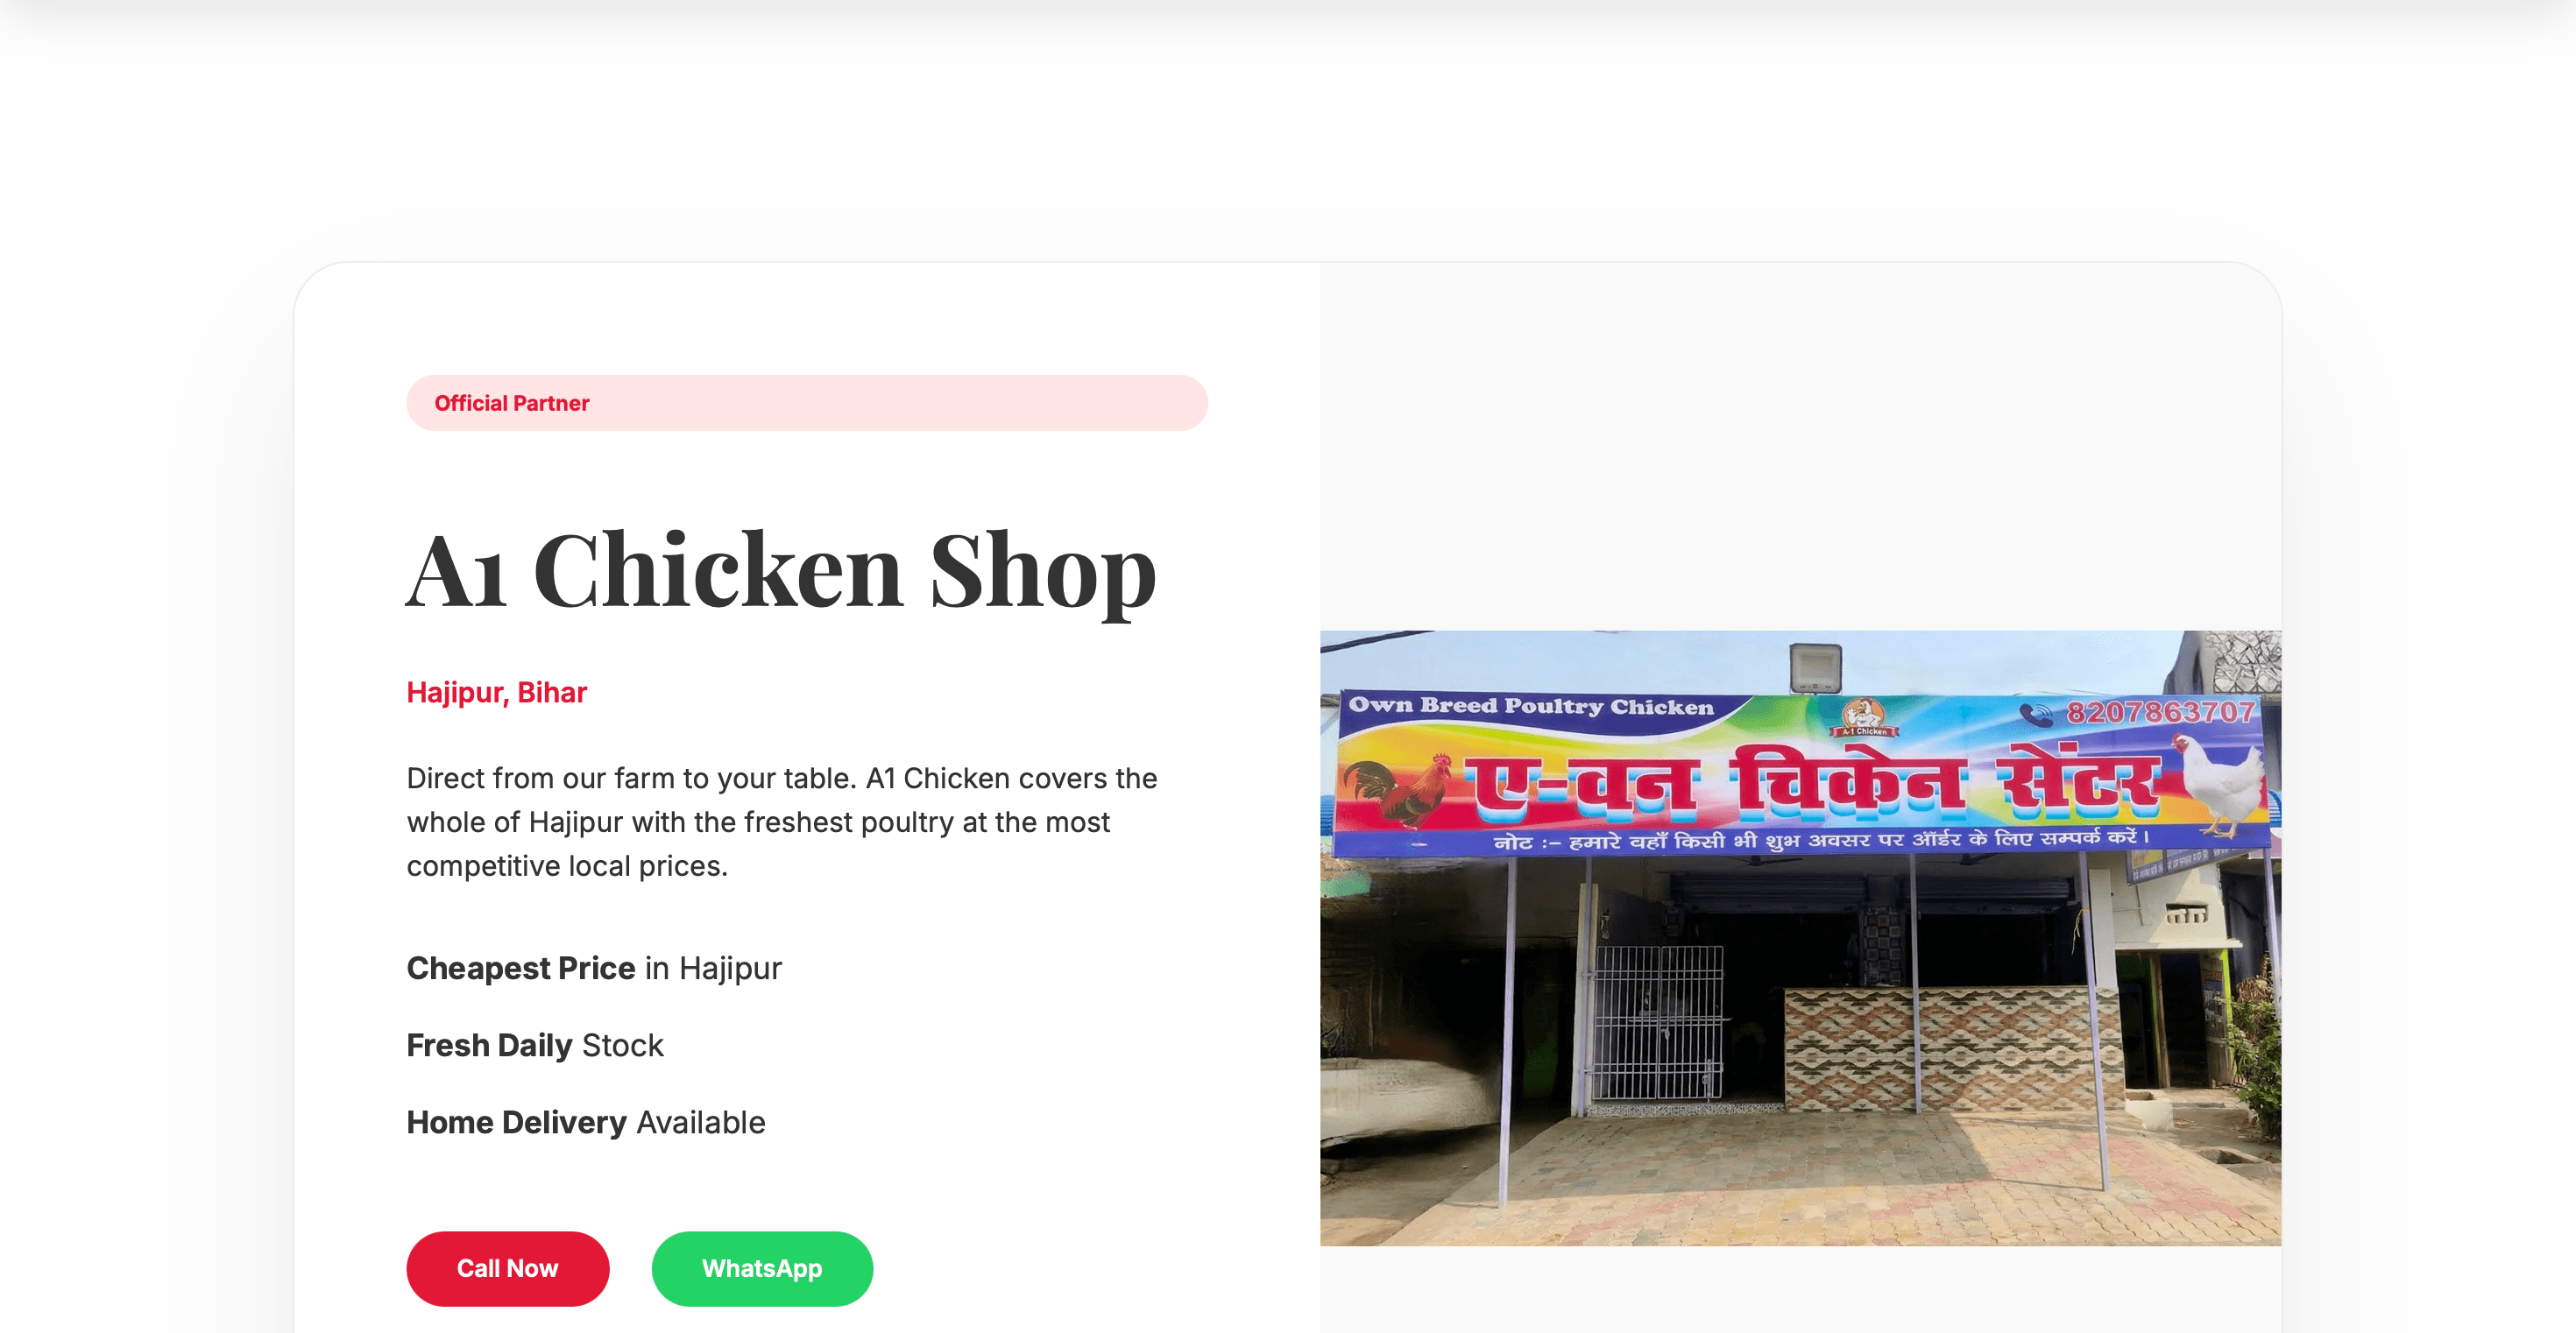Image resolution: width=2576 pixels, height=1333 pixels.
Task: Click the Hajipur, Bihar location text
Action: (496, 693)
